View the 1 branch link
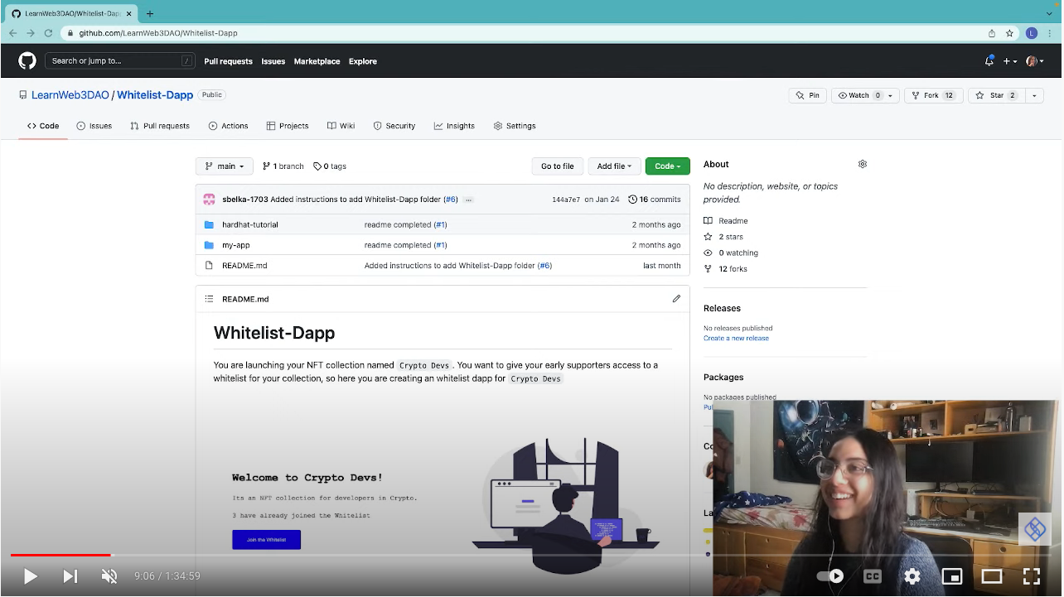The width and height of the screenshot is (1064, 597). [283, 166]
